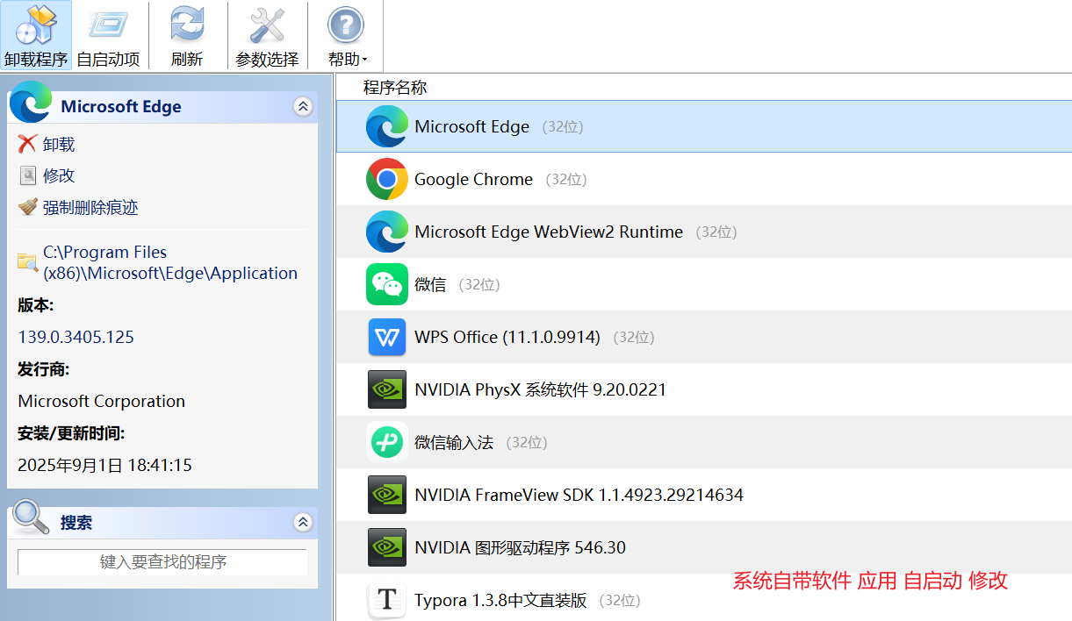Click 修改 in the details panel
This screenshot has height=621, width=1072.
59,175
